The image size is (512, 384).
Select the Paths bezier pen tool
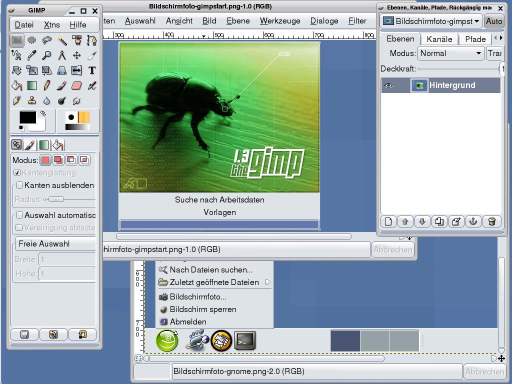coord(92,40)
